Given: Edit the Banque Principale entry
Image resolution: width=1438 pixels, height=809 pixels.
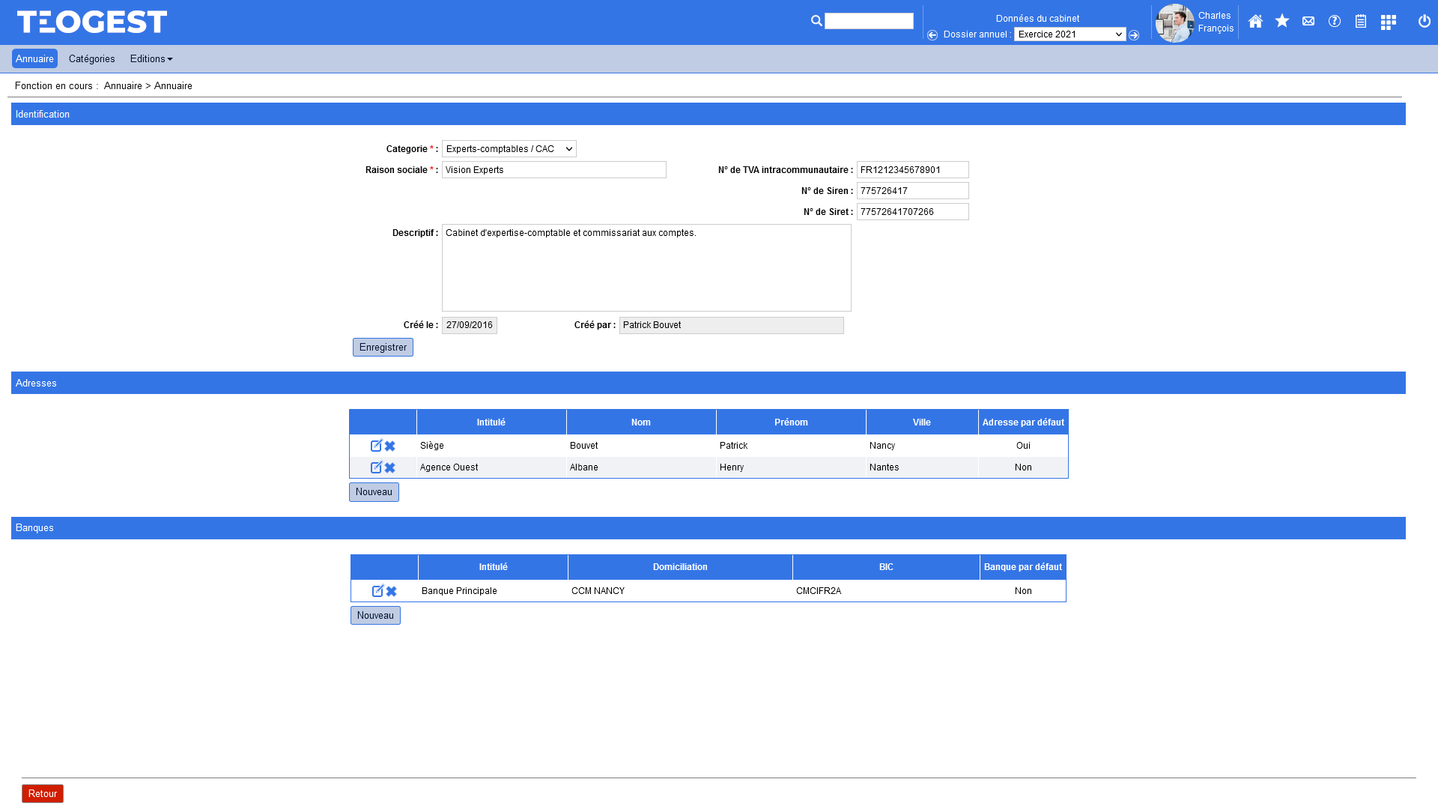Looking at the screenshot, I should tap(377, 591).
